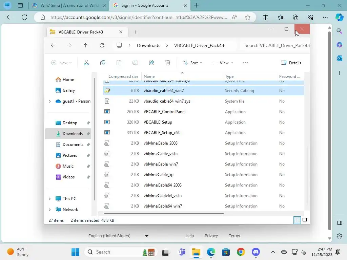Click the Explorer file list vertical scrollbar
Screen dimensions: 347x260
(x=307, y=175)
